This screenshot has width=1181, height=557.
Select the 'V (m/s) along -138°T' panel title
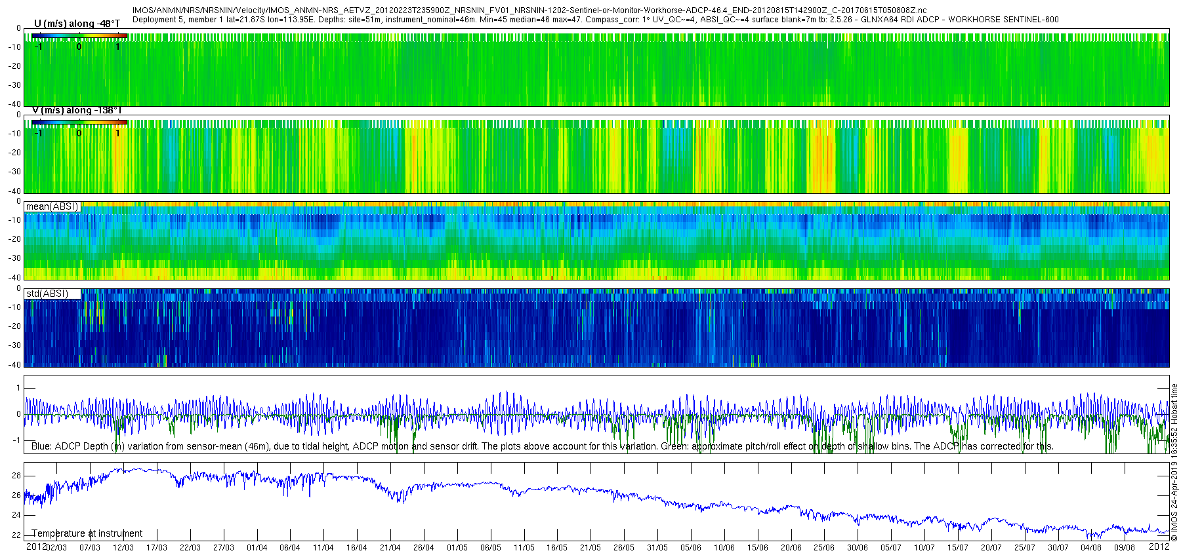(77, 110)
